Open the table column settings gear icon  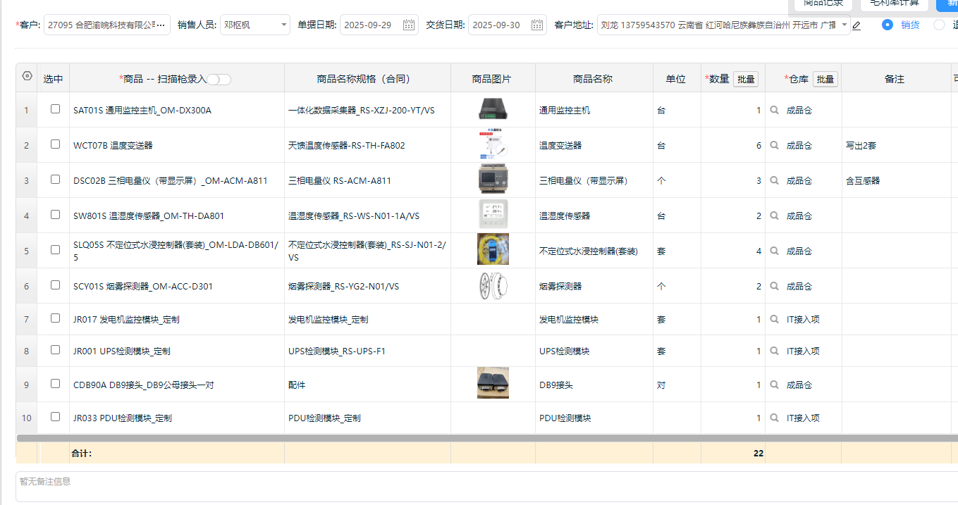pyautogui.click(x=27, y=77)
